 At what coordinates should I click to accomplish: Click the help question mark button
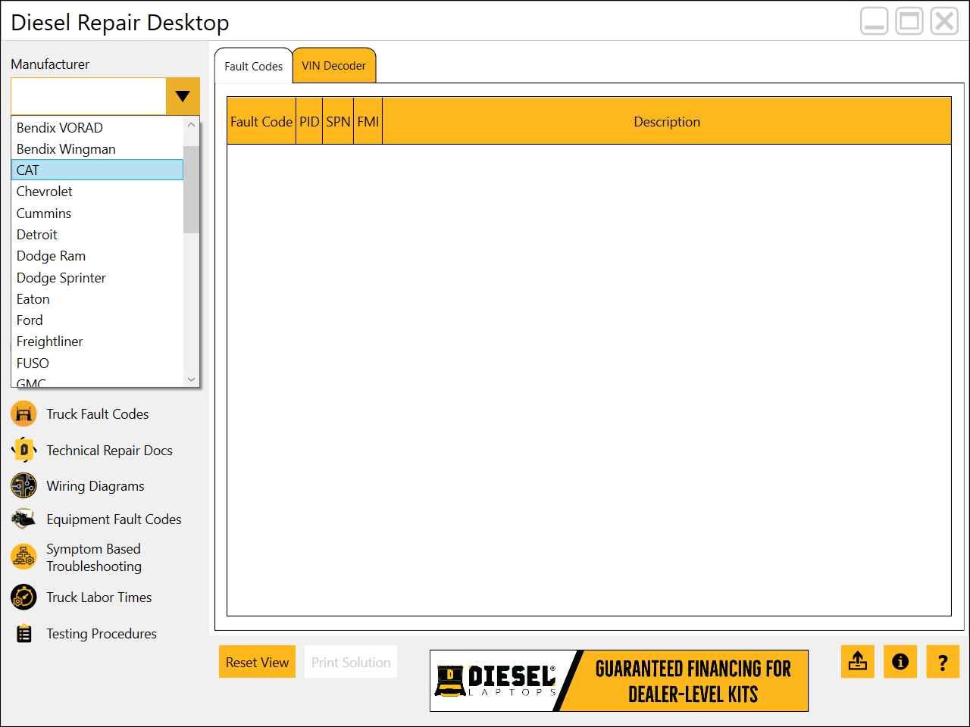pyautogui.click(x=943, y=662)
